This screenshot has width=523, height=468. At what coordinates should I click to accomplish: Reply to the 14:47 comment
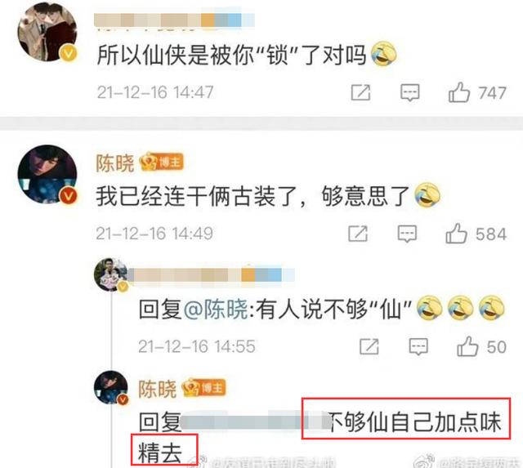pos(410,92)
